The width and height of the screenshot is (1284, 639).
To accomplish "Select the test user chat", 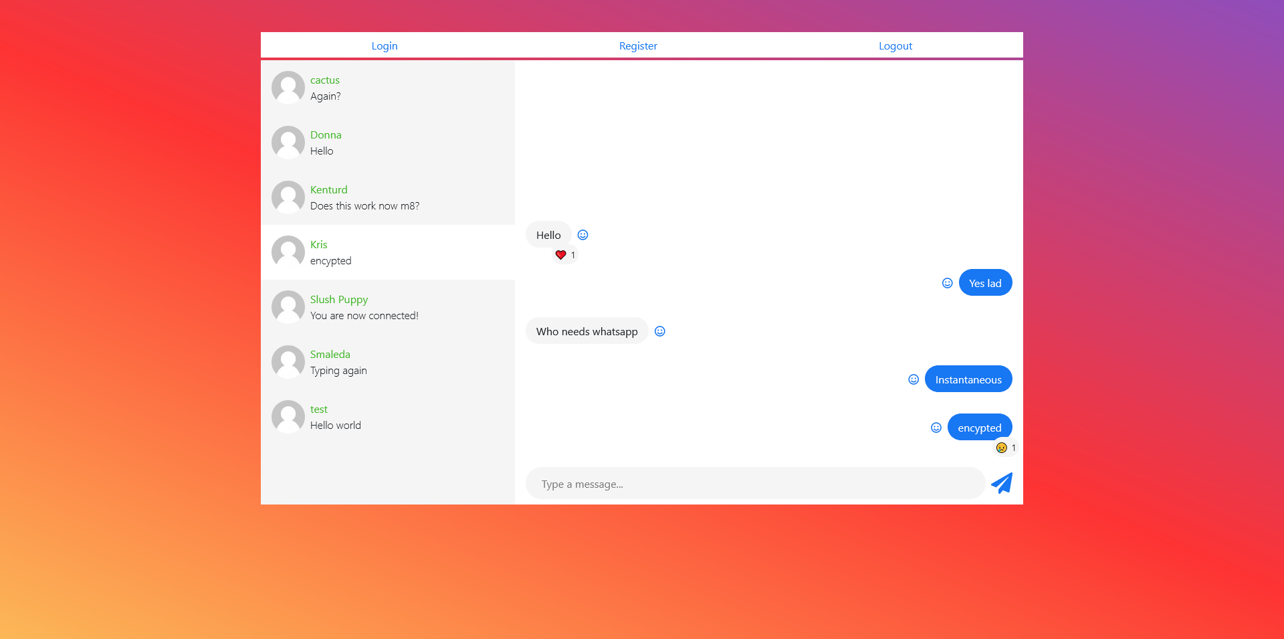I will pos(388,417).
